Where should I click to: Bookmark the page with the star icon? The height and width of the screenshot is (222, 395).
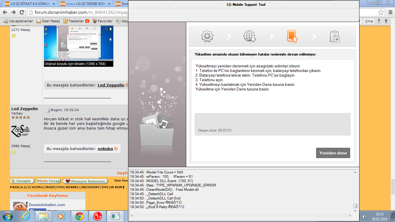(x=381, y=12)
